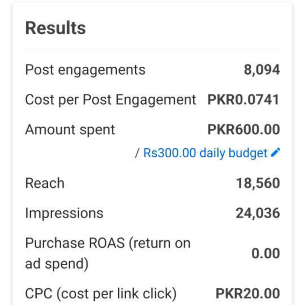Click the PKR0.0741 cost value
This screenshot has width=305, height=305.
pos(244,99)
